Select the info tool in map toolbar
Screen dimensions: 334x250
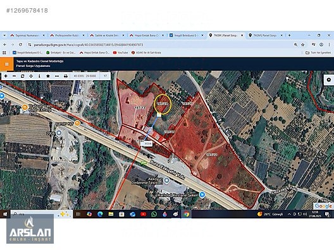click(39, 76)
